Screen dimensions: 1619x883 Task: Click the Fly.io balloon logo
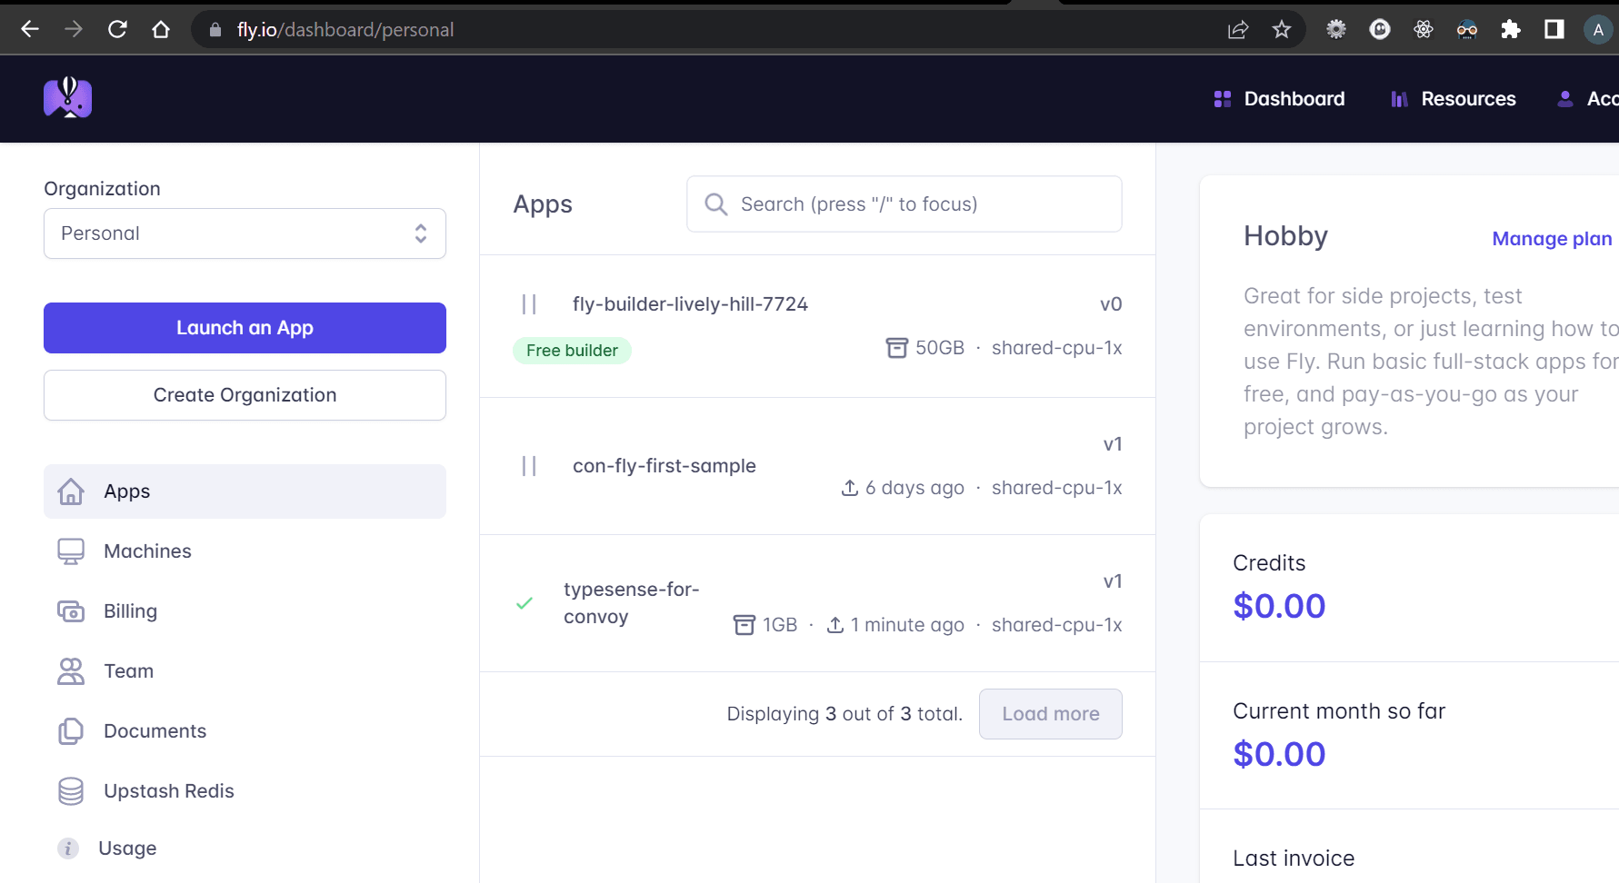click(x=67, y=98)
